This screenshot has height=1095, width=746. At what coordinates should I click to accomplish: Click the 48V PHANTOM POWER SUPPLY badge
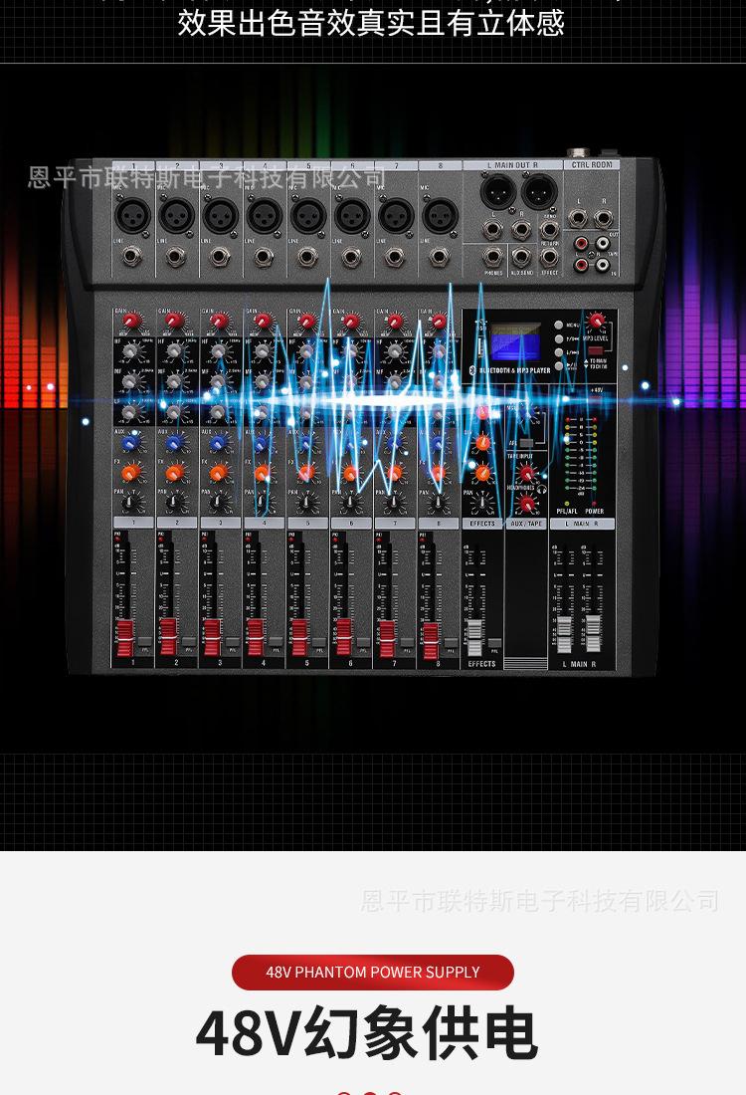click(373, 973)
